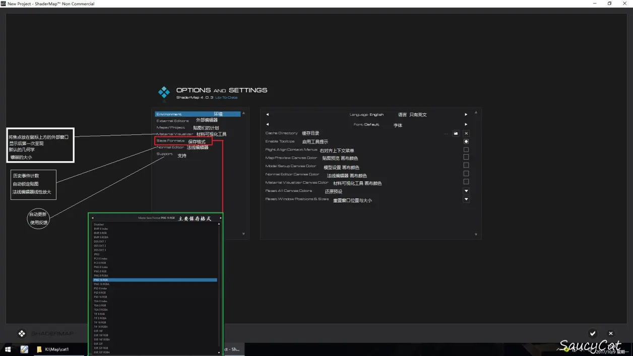633x356 pixels.
Task: Toggle Right Align Context Menus checkbox
Action: [466, 150]
